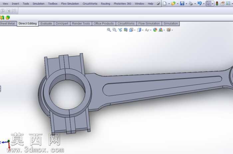Open the Insert menu

point(15,4)
